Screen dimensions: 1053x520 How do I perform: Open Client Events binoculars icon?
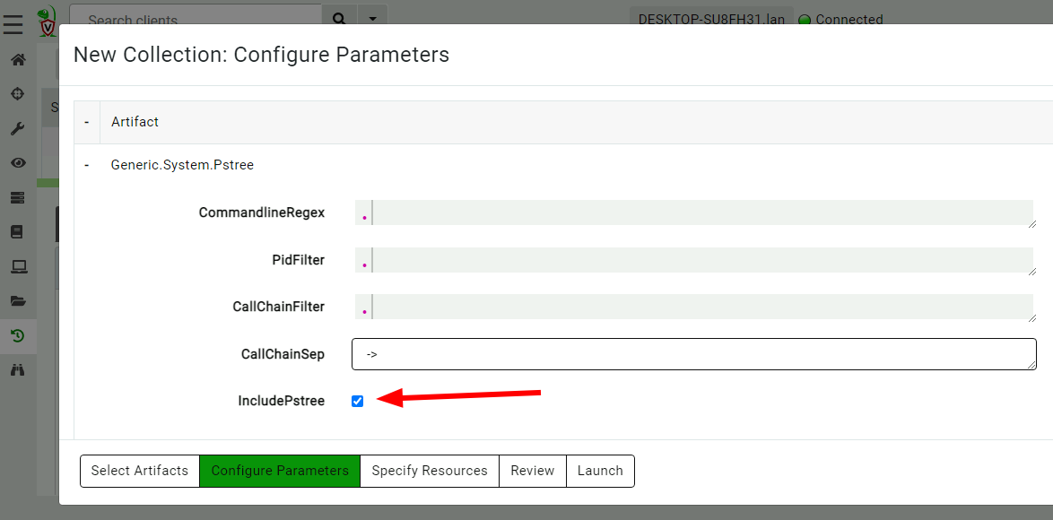coord(18,369)
